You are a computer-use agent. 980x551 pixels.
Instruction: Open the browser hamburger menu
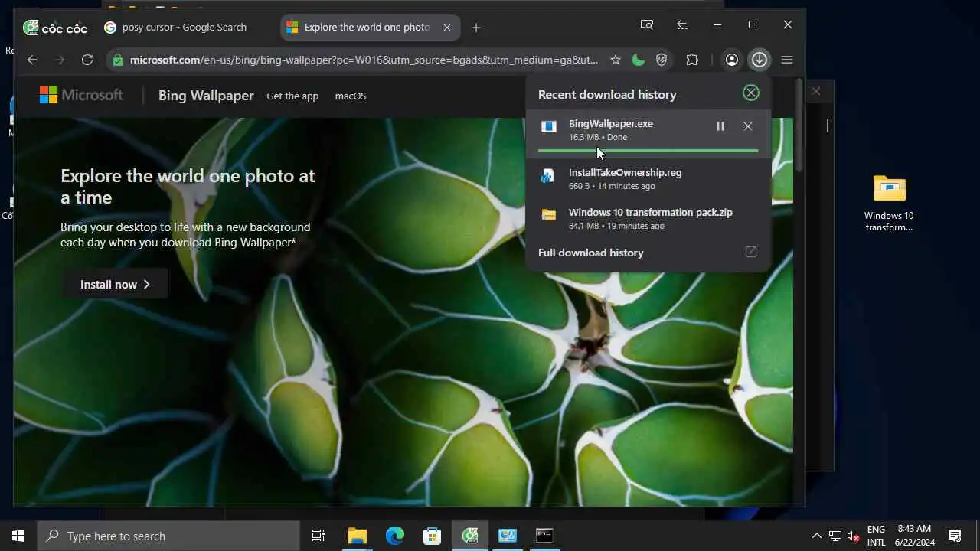coord(787,60)
